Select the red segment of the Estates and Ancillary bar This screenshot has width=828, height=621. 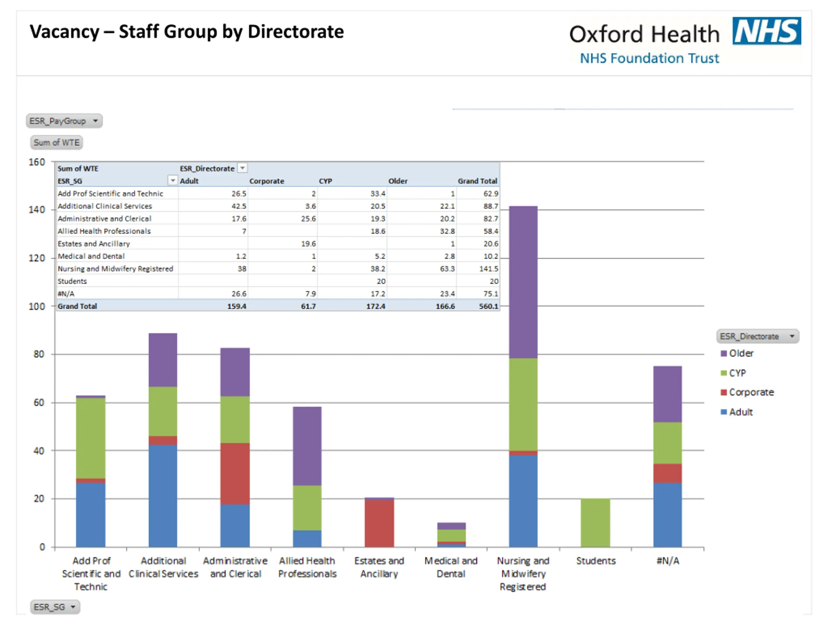coord(379,523)
